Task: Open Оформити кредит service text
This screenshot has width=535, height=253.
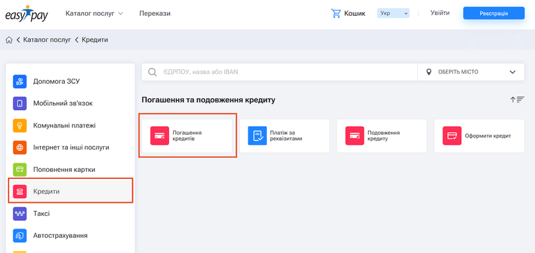Action: [x=488, y=136]
